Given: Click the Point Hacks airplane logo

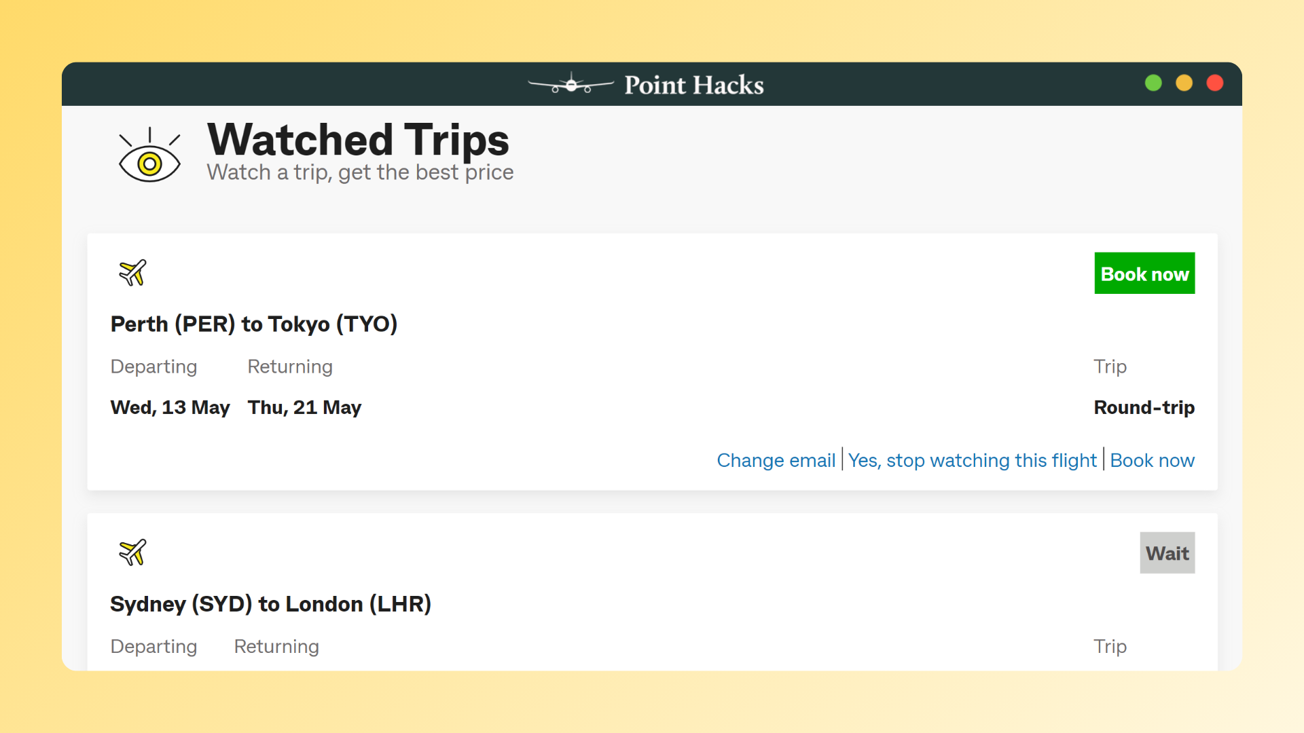Looking at the screenshot, I should (x=571, y=84).
